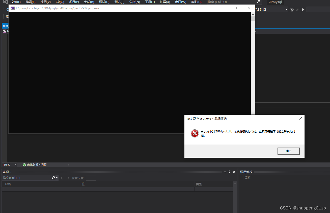Open the 窗口(W) menu

[180, 2]
